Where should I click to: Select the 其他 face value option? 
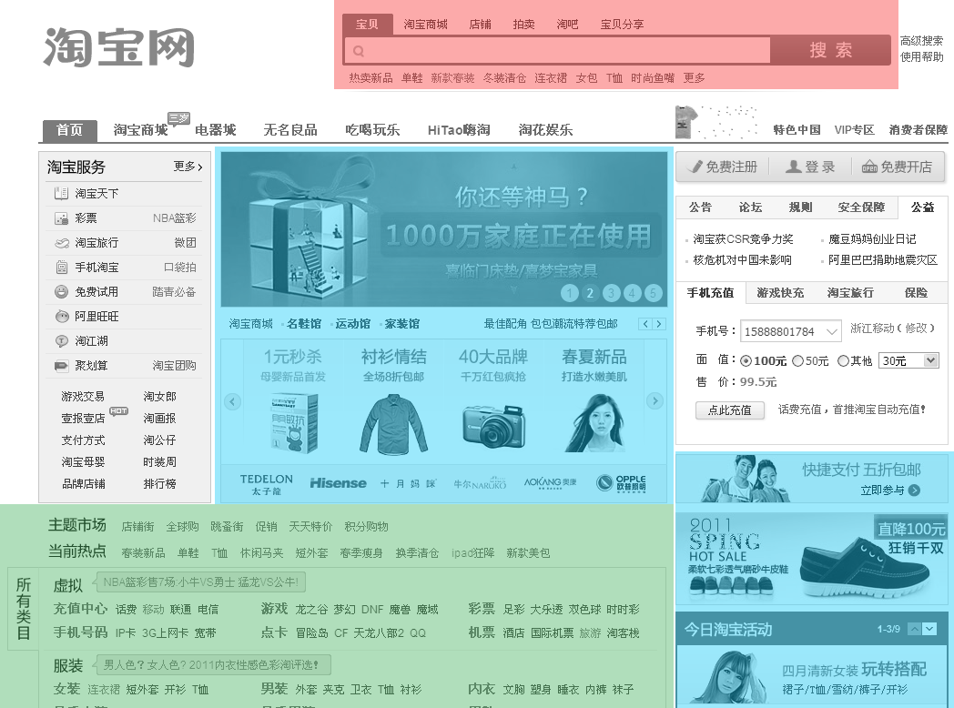pyautogui.click(x=843, y=361)
